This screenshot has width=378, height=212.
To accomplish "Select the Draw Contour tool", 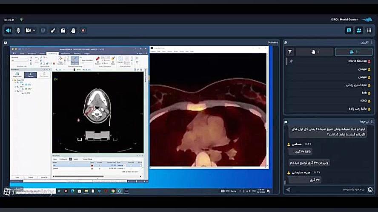I will point(60,60).
